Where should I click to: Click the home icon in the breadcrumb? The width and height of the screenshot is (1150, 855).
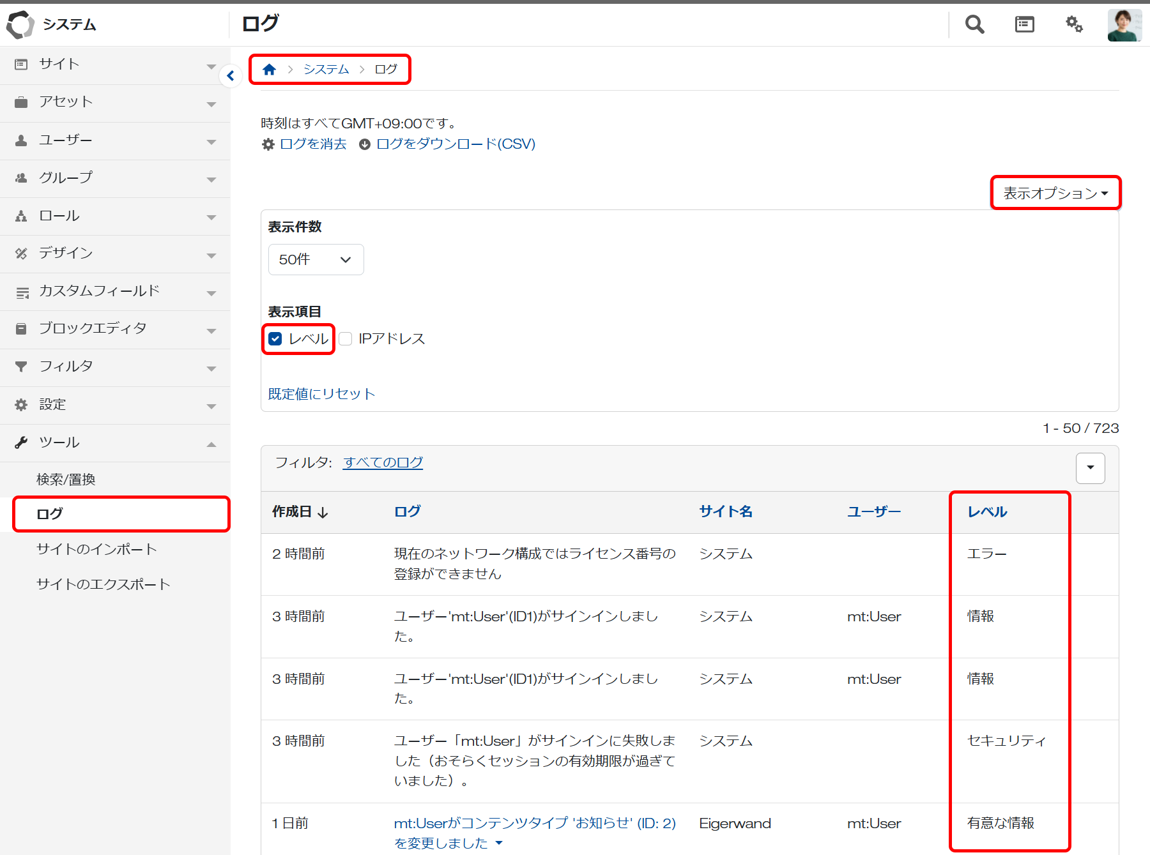[x=269, y=69]
